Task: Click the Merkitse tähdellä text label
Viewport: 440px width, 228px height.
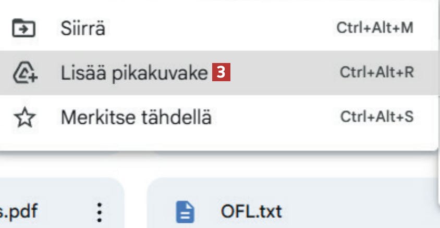Action: point(136,118)
